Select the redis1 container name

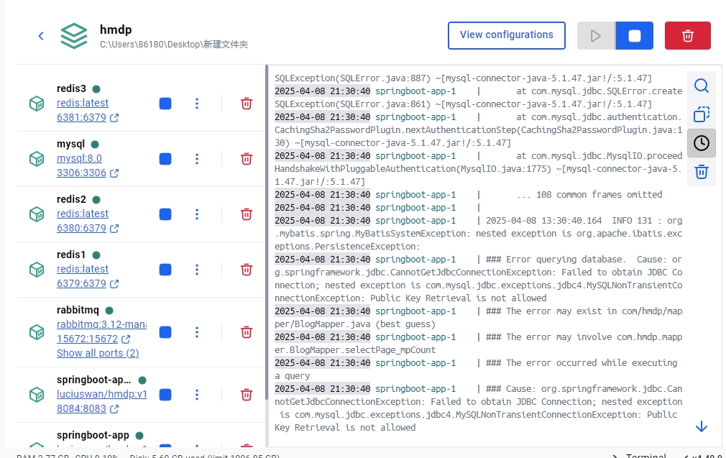pyautogui.click(x=71, y=255)
